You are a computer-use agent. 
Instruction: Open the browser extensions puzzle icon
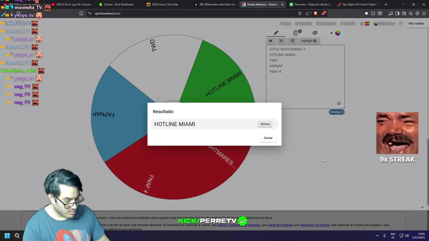click(x=373, y=13)
